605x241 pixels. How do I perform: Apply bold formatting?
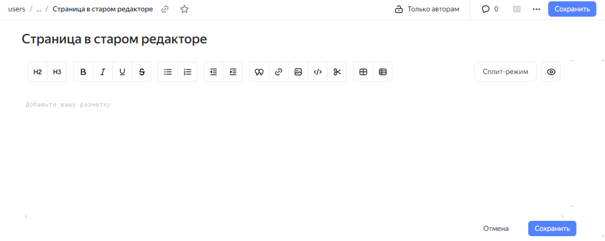(x=83, y=72)
